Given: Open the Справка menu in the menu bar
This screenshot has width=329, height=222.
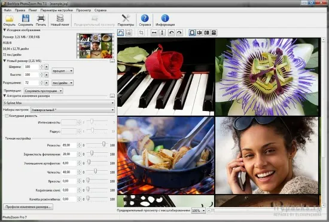Looking at the screenshot, I should (x=100, y=10).
